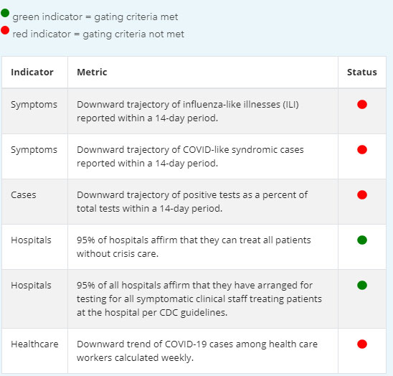This screenshot has width=393, height=376.
Task: Select the Status column header
Action: pyautogui.click(x=362, y=72)
